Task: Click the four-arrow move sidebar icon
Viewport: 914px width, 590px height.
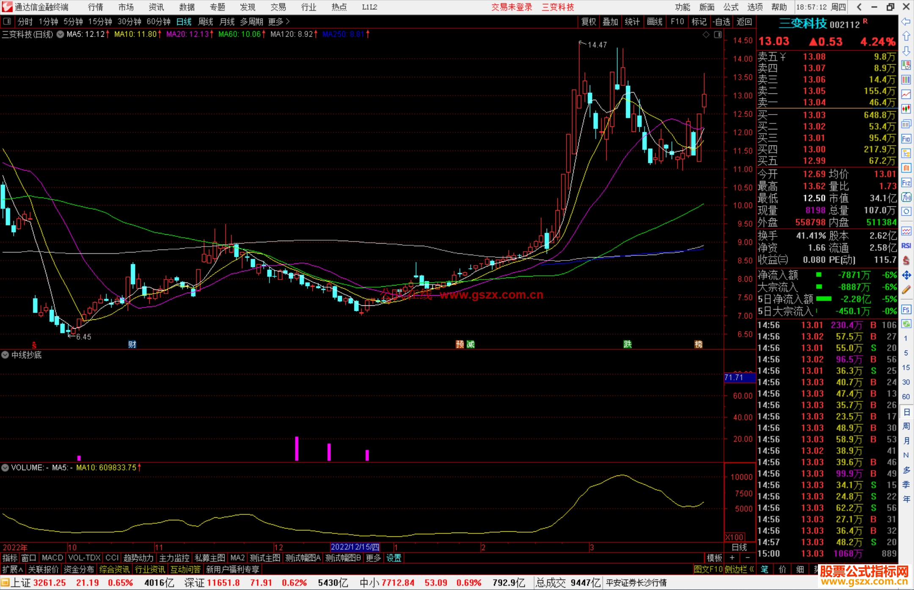Action: pyautogui.click(x=906, y=275)
